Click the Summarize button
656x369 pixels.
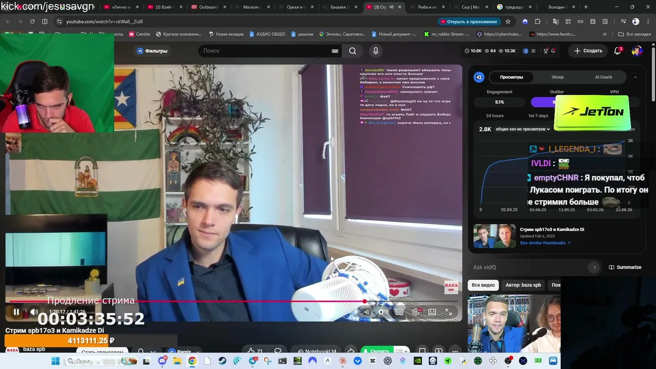pyautogui.click(x=625, y=267)
